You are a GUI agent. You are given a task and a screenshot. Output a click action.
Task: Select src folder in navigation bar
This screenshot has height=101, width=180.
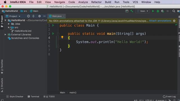click(24, 11)
